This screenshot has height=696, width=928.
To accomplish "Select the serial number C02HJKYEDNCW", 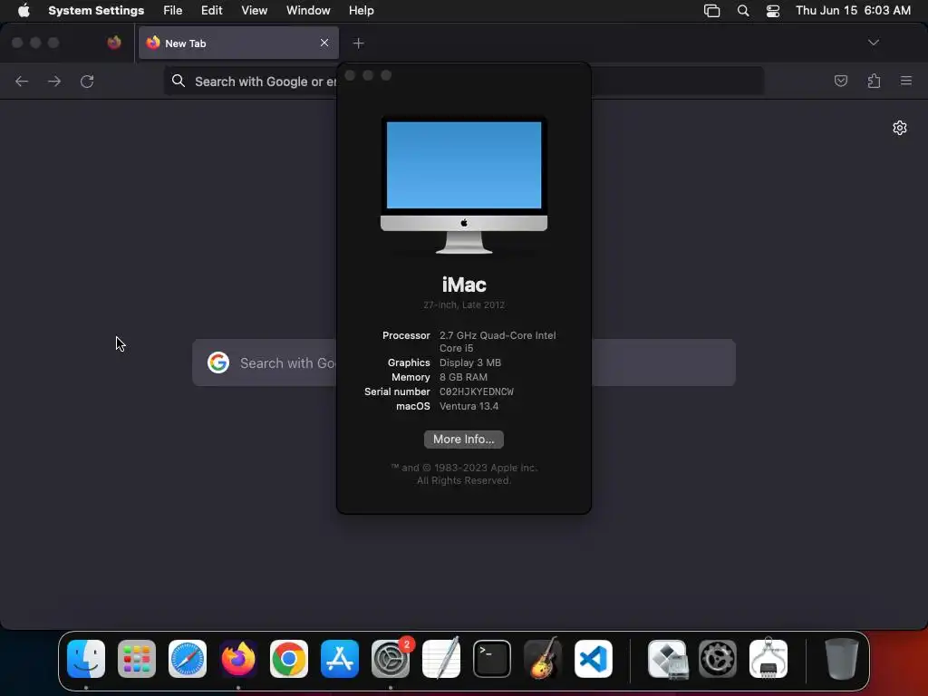I will (477, 391).
